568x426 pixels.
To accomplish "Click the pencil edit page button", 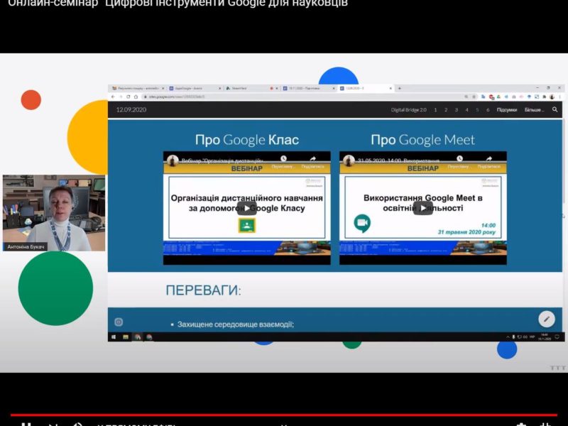I will point(546,319).
